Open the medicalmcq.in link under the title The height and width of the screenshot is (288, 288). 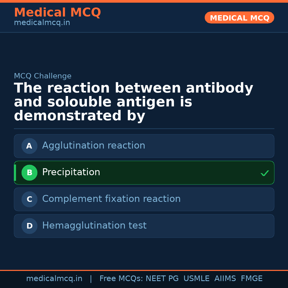[x=42, y=23]
